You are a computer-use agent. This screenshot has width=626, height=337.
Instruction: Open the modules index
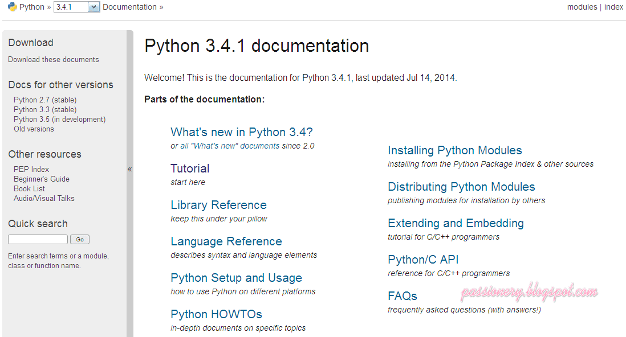(x=582, y=7)
